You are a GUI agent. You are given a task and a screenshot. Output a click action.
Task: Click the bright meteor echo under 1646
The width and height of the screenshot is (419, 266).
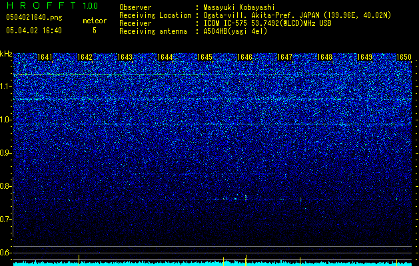[x=246, y=198]
